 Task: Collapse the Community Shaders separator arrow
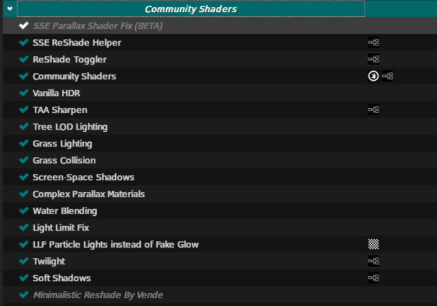tap(10, 9)
